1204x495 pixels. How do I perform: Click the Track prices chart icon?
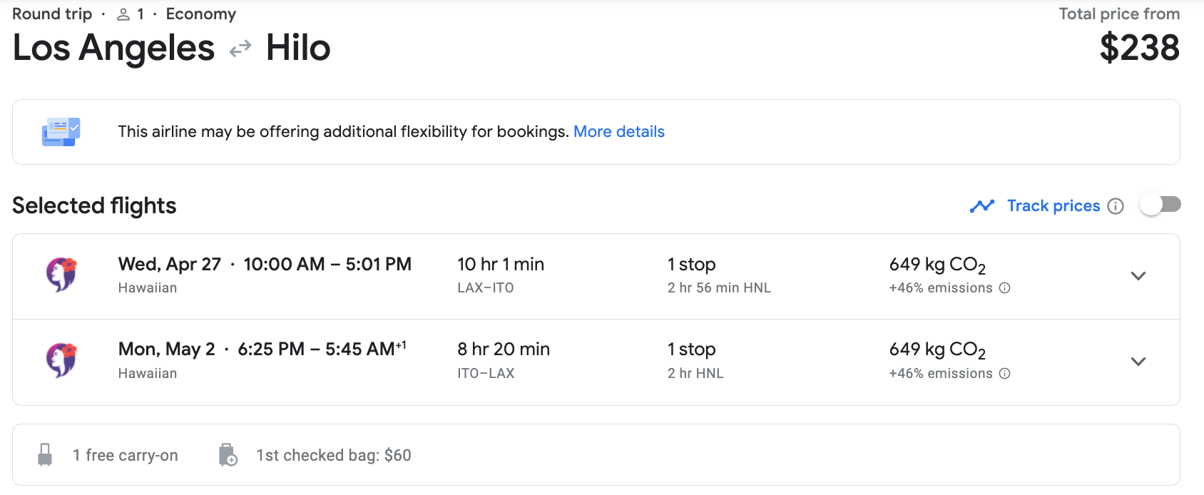pyautogui.click(x=982, y=206)
